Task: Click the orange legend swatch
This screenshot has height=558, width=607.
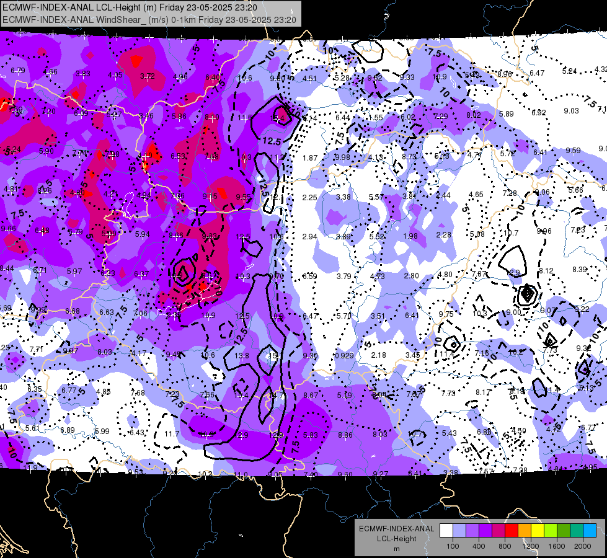Action: [525, 531]
